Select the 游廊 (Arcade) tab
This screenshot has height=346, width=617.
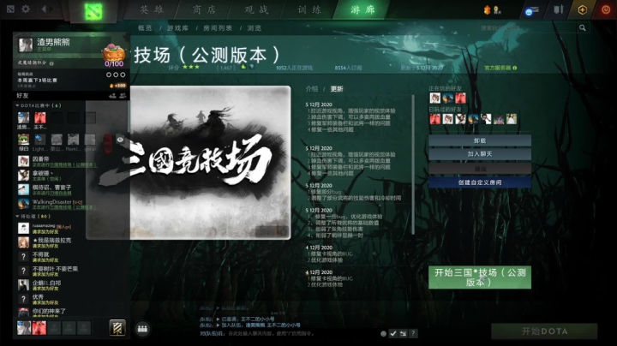pos(362,9)
